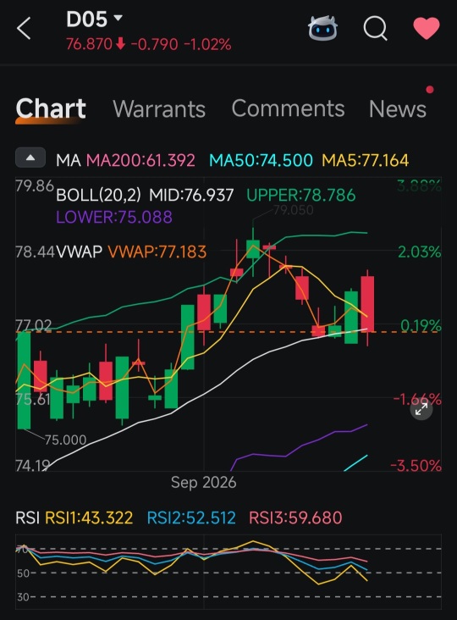Select the Chart tab
Image resolution: width=457 pixels, height=620 pixels.
point(51,108)
